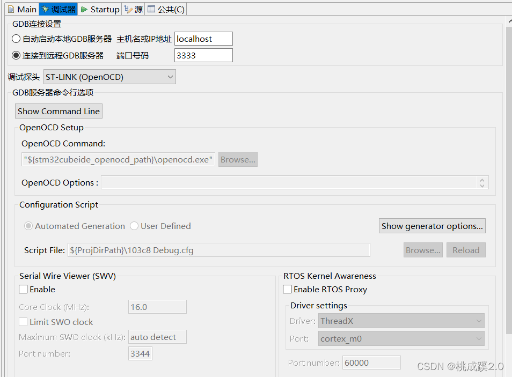Image resolution: width=512 pixels, height=377 pixels.
Task: Click Browse next to Script File
Action: click(x=423, y=250)
